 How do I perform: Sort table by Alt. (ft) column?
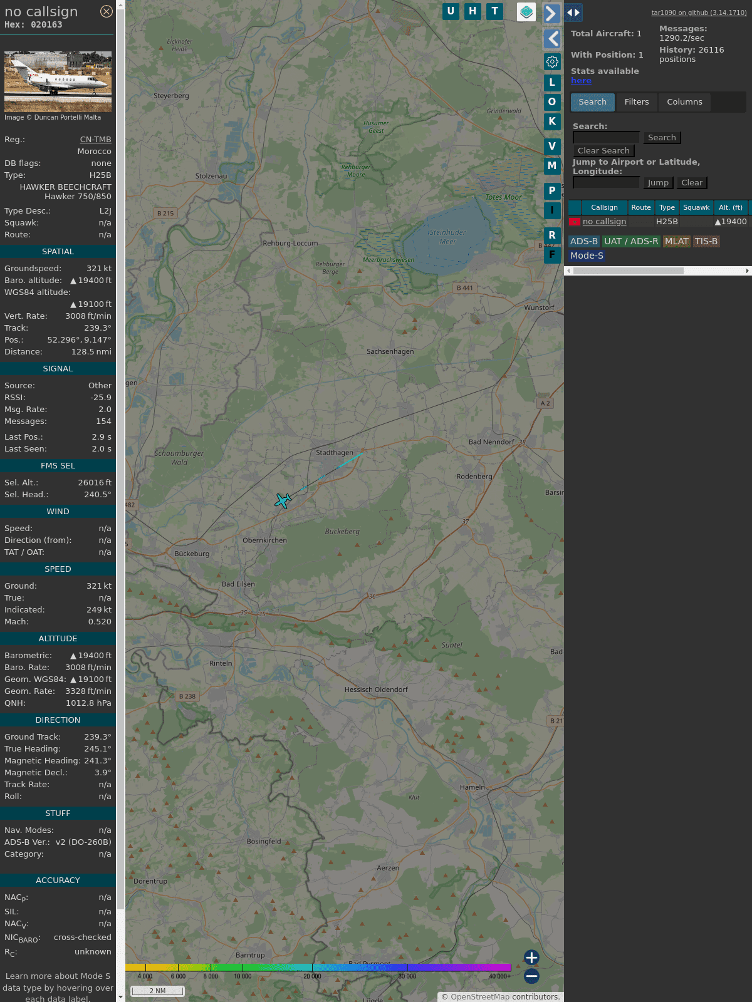731,207
